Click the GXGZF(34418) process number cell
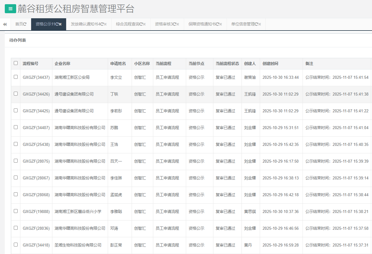 (36, 245)
